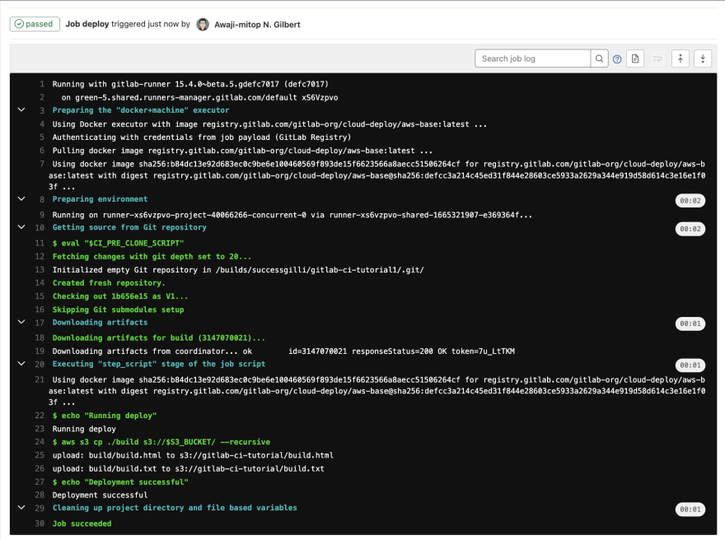
Task: Open line number 24 link
Action: click(x=40, y=442)
